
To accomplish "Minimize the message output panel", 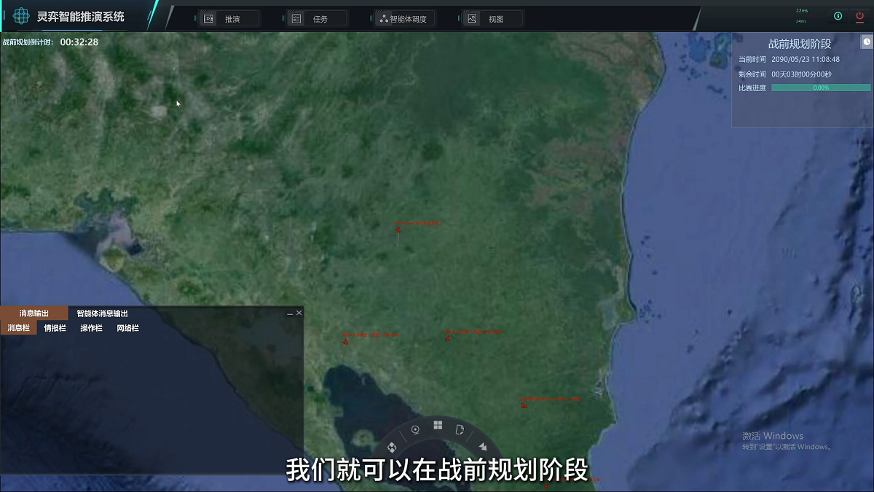I will tap(290, 313).
